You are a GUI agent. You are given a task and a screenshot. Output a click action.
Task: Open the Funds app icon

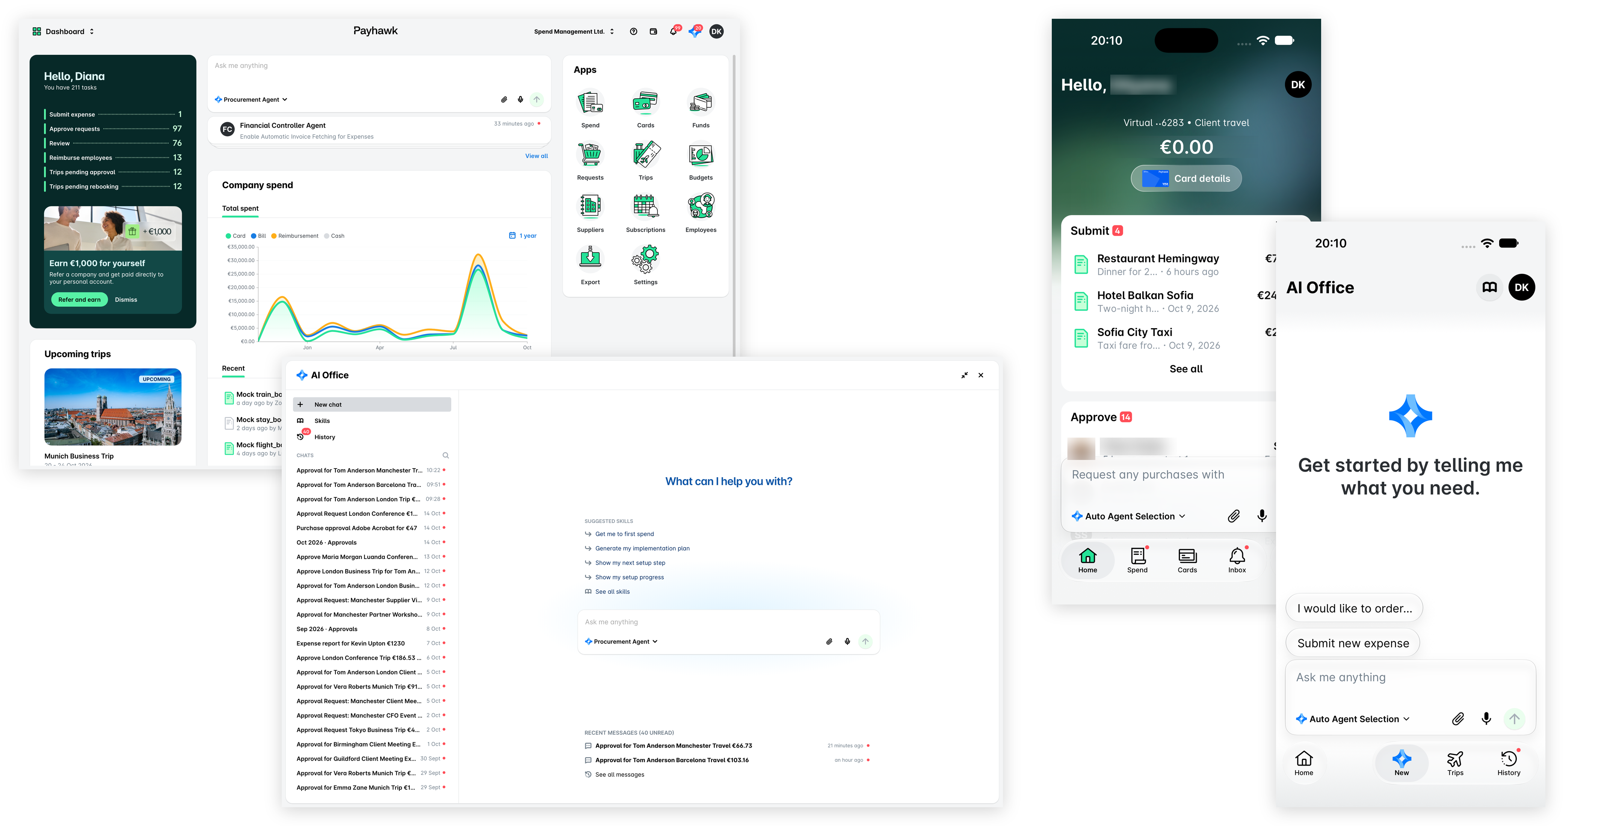(701, 102)
